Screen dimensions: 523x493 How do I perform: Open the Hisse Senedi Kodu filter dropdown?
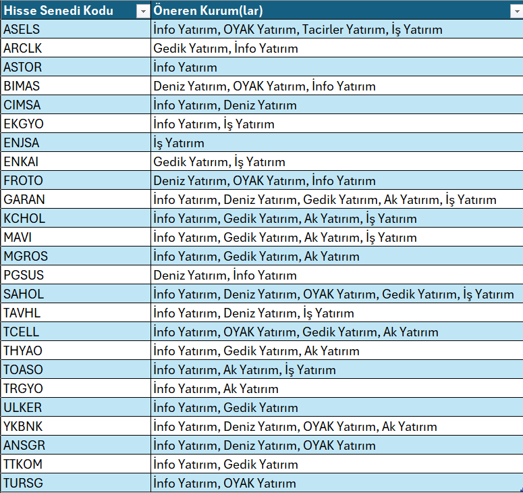click(x=143, y=11)
